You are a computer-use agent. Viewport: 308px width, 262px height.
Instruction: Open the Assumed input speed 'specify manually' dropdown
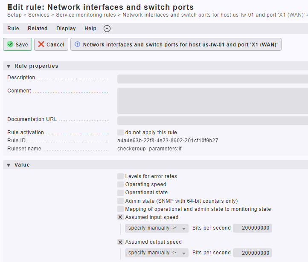click(x=157, y=228)
